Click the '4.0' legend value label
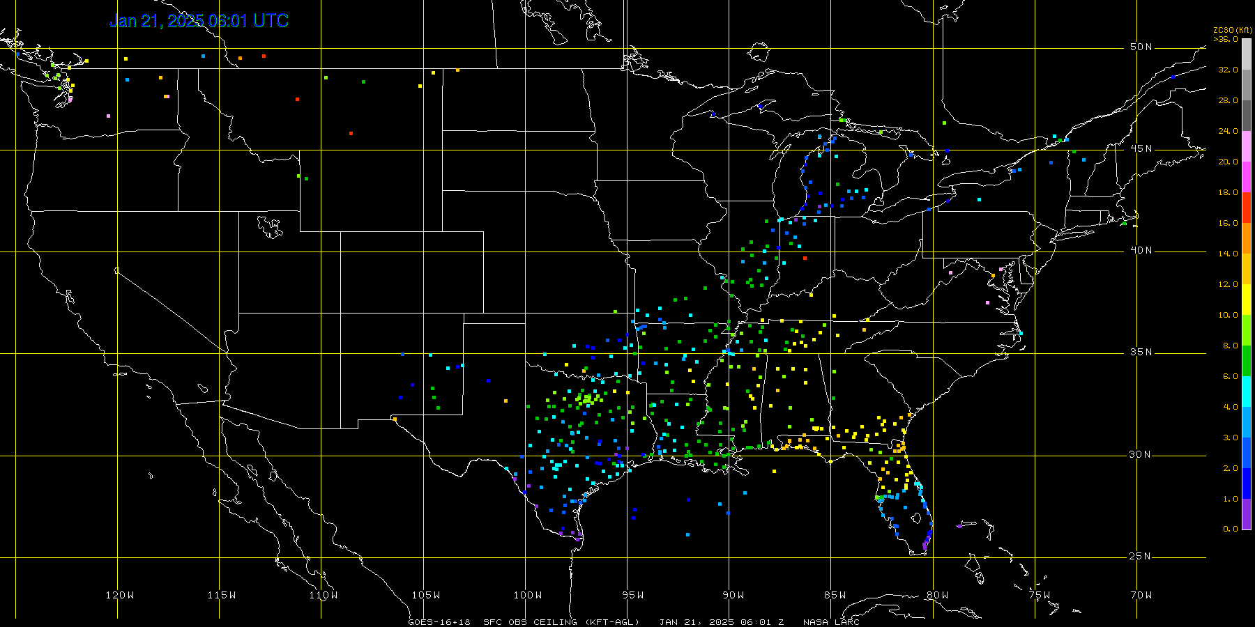Image resolution: width=1255 pixels, height=627 pixels. [1231, 407]
